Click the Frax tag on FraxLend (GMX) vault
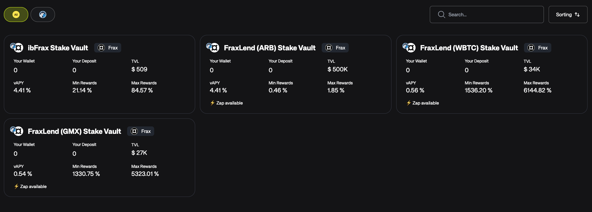The image size is (592, 212). [141, 131]
